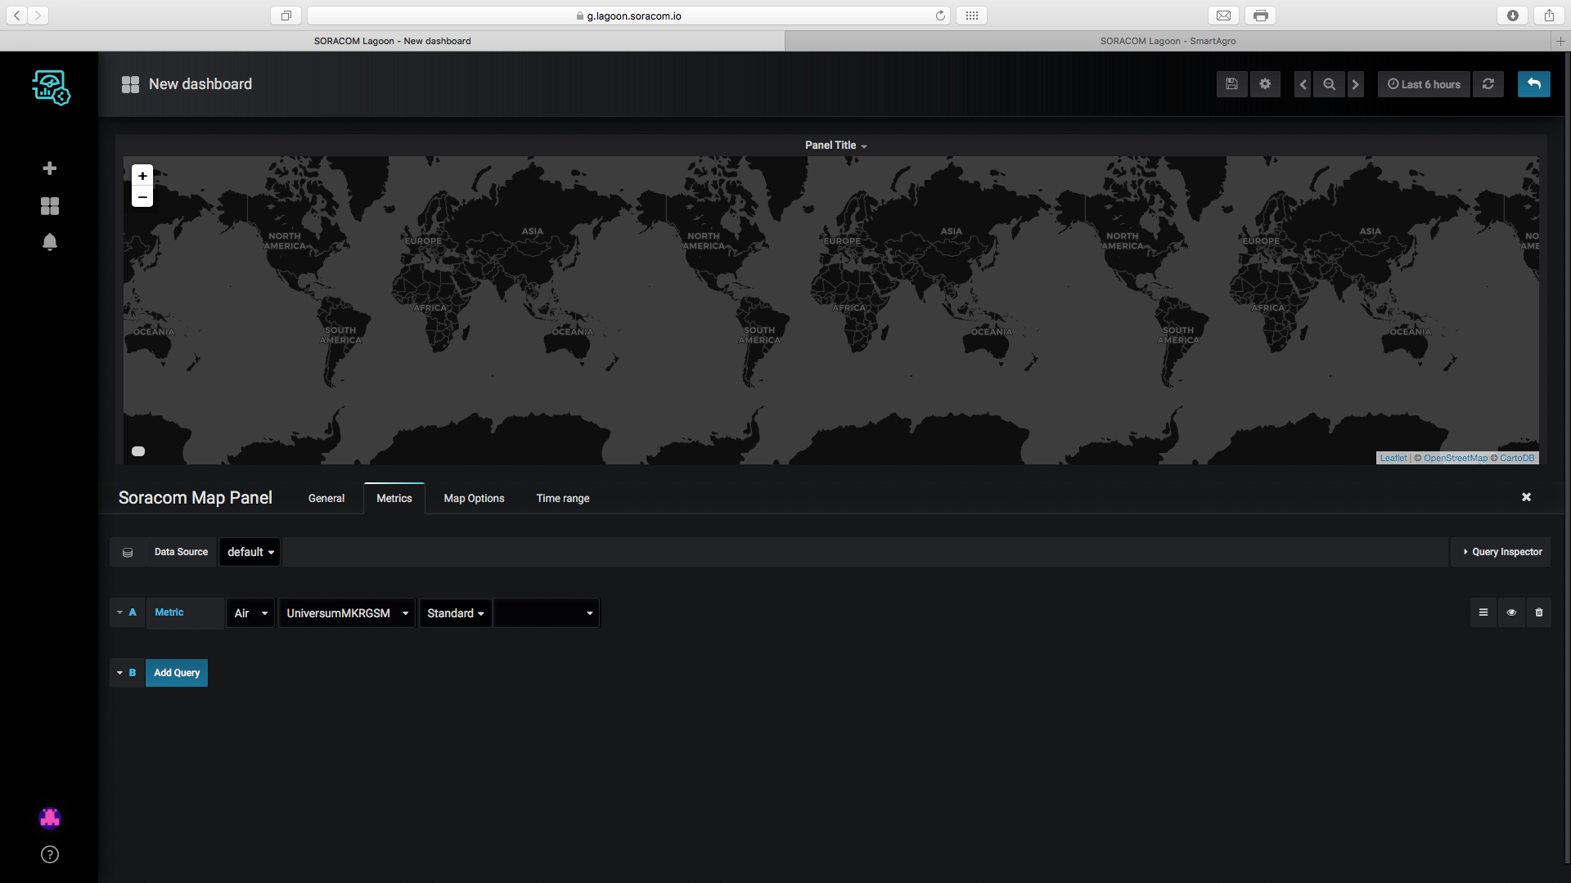Viewport: 1571px width, 883px height.
Task: Toggle query A visibility with the eye icon
Action: click(x=1511, y=612)
